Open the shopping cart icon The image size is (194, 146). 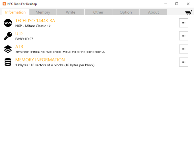188,12
